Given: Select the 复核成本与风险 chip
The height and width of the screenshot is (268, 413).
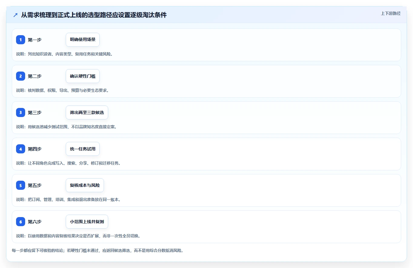Looking at the screenshot, I should (x=85, y=185).
